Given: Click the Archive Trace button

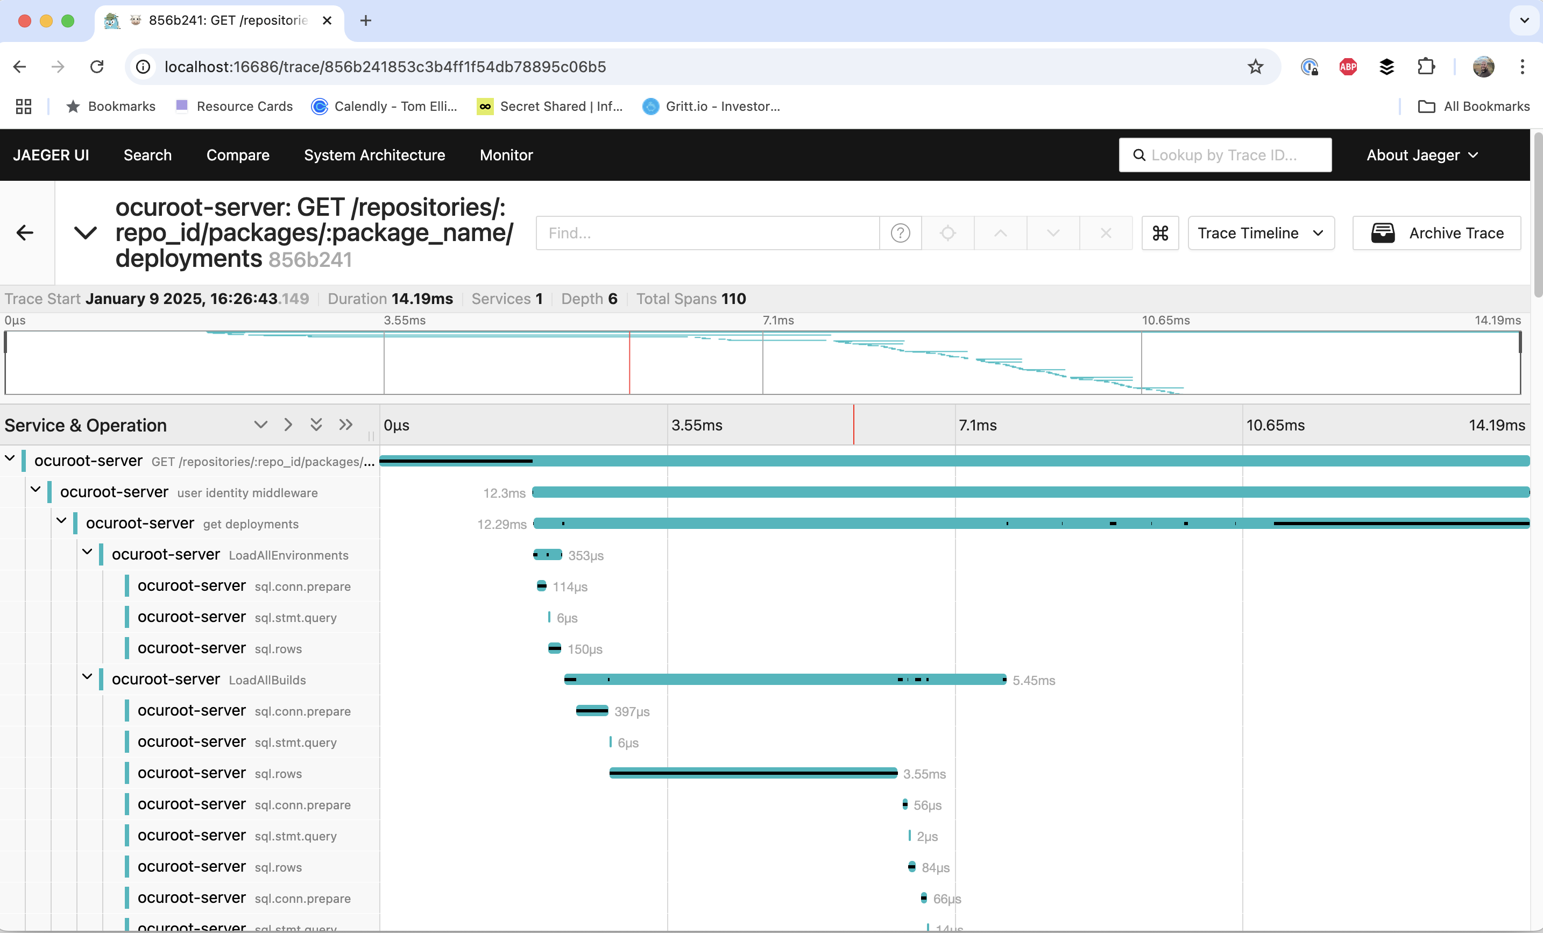Looking at the screenshot, I should tap(1436, 233).
